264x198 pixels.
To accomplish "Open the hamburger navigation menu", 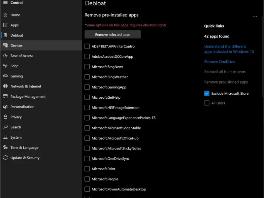I will coord(5,3).
